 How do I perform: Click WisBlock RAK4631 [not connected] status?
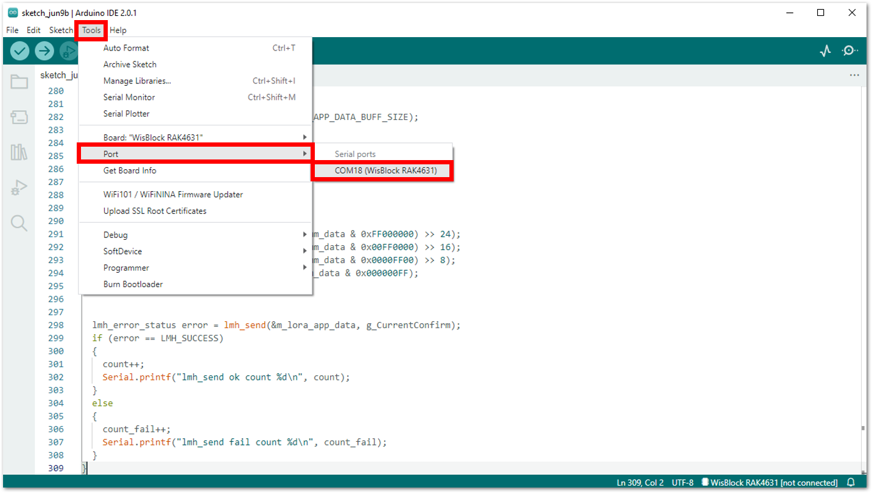tap(770, 483)
